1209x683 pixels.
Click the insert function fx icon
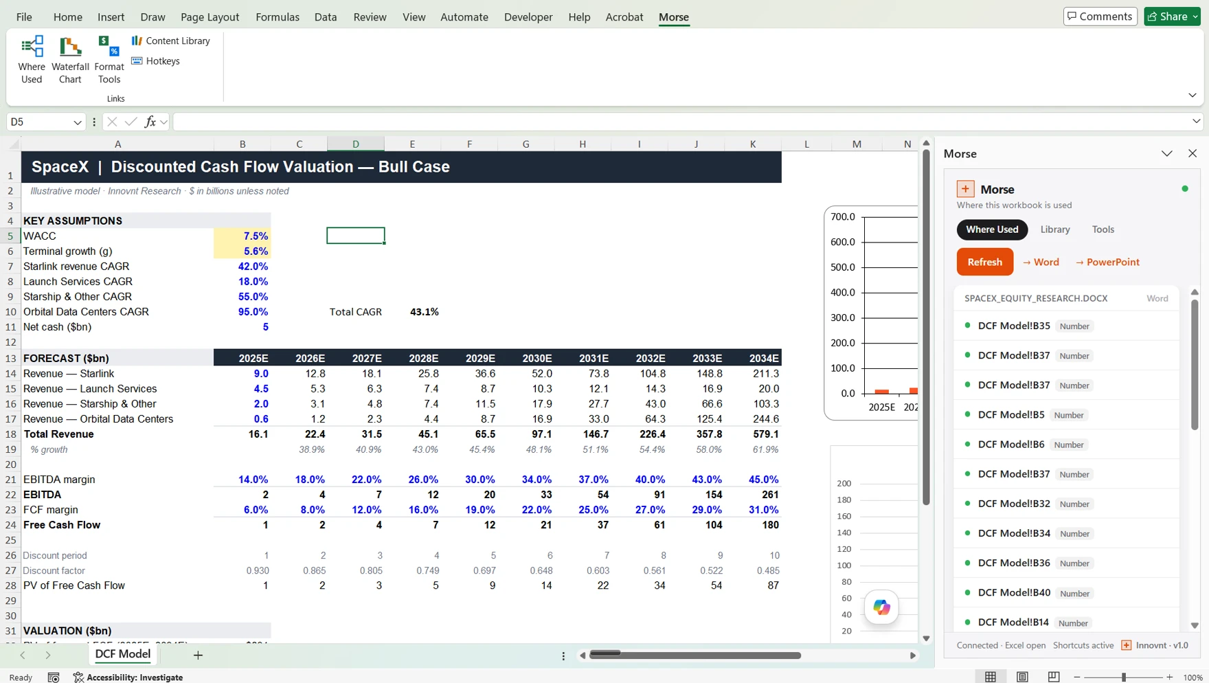click(150, 122)
